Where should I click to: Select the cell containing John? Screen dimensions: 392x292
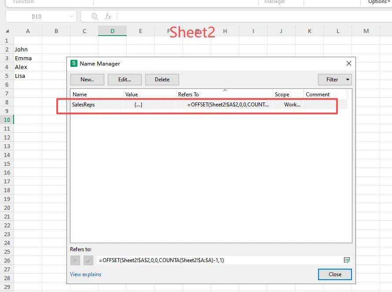28,49
